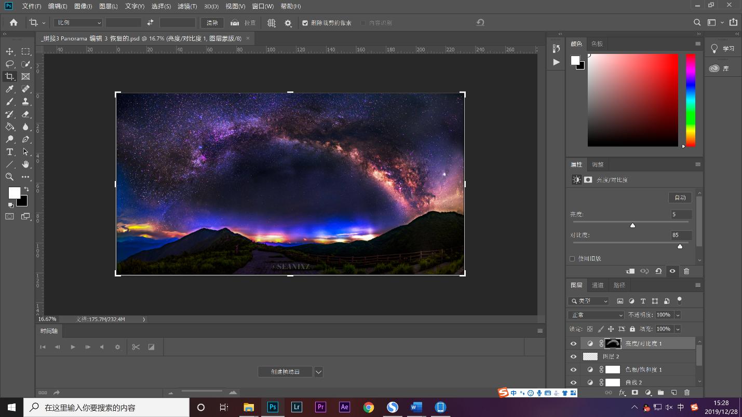Hide the 图层 2 layer

[573, 356]
